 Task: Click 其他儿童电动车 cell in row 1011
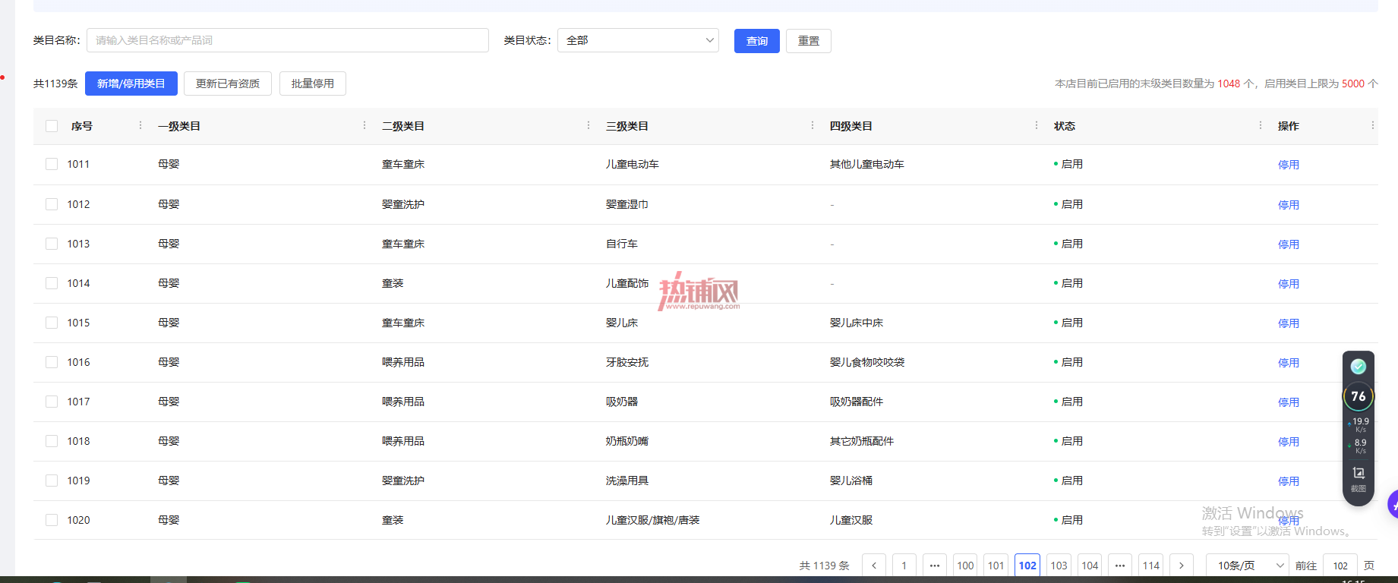coord(867,164)
